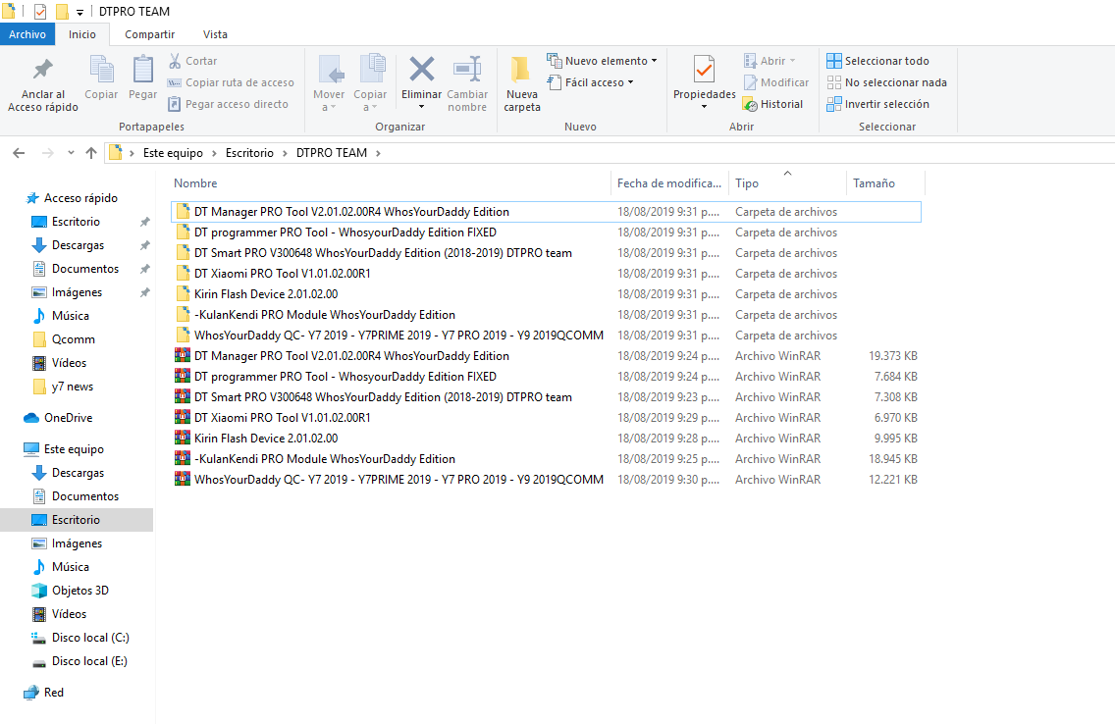1115x724 pixels.
Task: Click Copiar ruta de acceso
Action: click(231, 82)
